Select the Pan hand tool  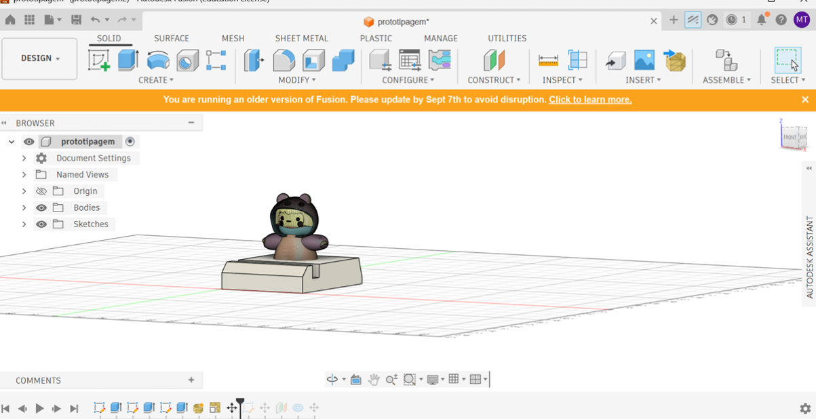tap(374, 380)
